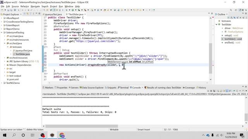The width and height of the screenshot is (248, 139).
Task: Collapse TestSlider class in Outline
Action: [216, 24]
